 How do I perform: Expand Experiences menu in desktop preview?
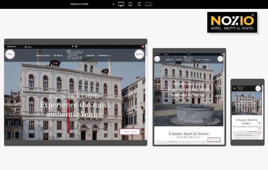pyautogui.click(x=104, y=56)
